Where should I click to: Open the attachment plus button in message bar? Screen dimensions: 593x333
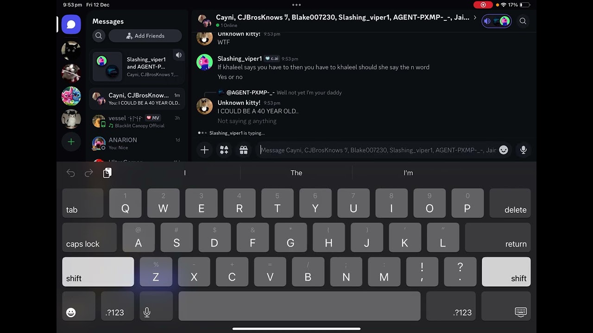point(204,150)
